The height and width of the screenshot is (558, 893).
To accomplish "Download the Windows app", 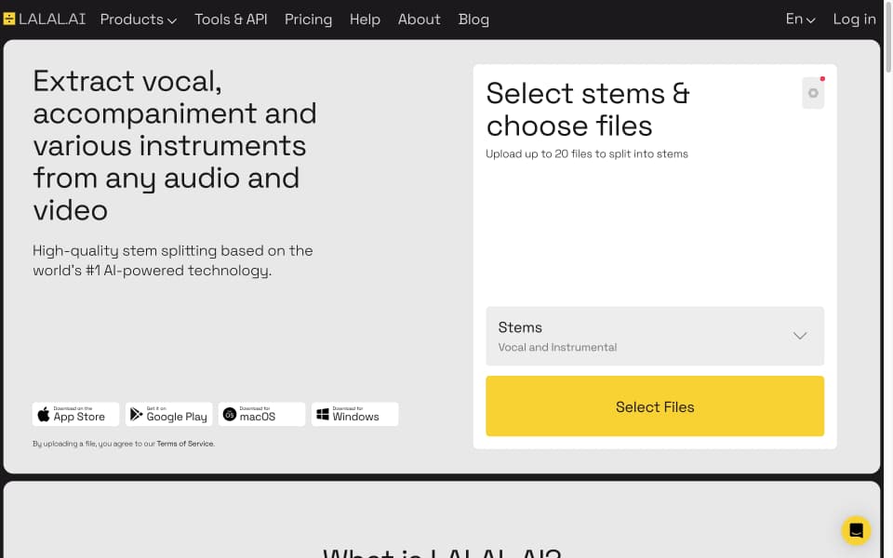I will tap(354, 414).
